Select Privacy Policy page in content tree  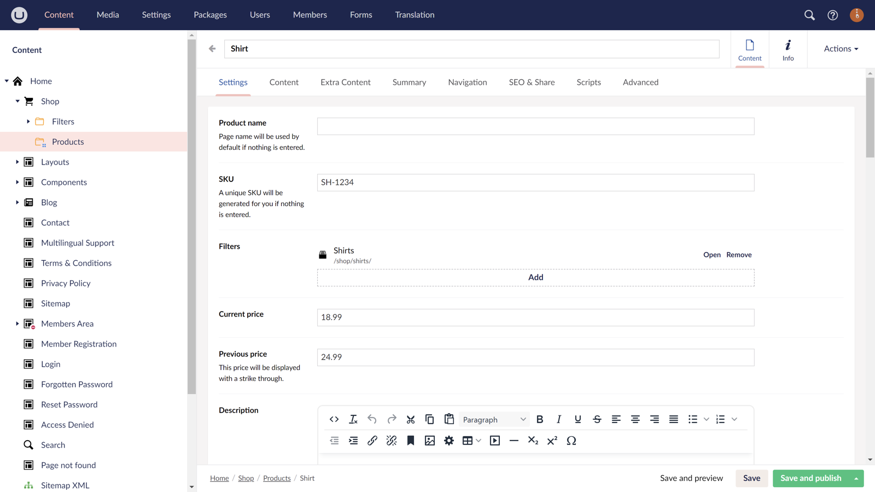66,283
